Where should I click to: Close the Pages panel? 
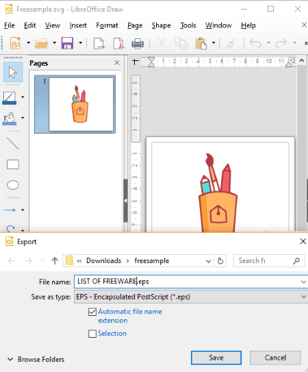pyautogui.click(x=117, y=63)
